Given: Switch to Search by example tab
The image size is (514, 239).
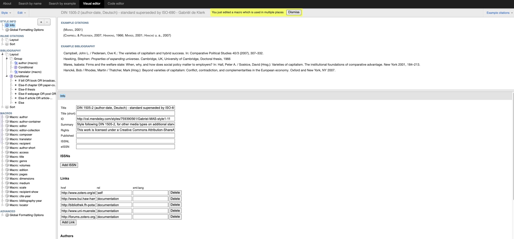Looking at the screenshot, I should coord(62,4).
